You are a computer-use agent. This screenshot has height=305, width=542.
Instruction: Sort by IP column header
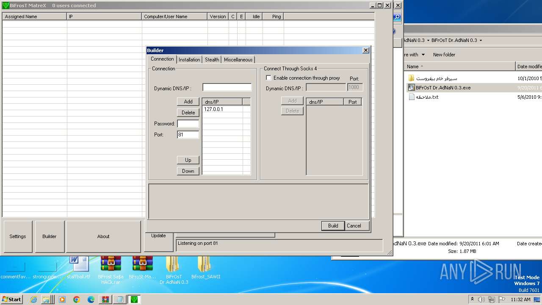tap(104, 17)
